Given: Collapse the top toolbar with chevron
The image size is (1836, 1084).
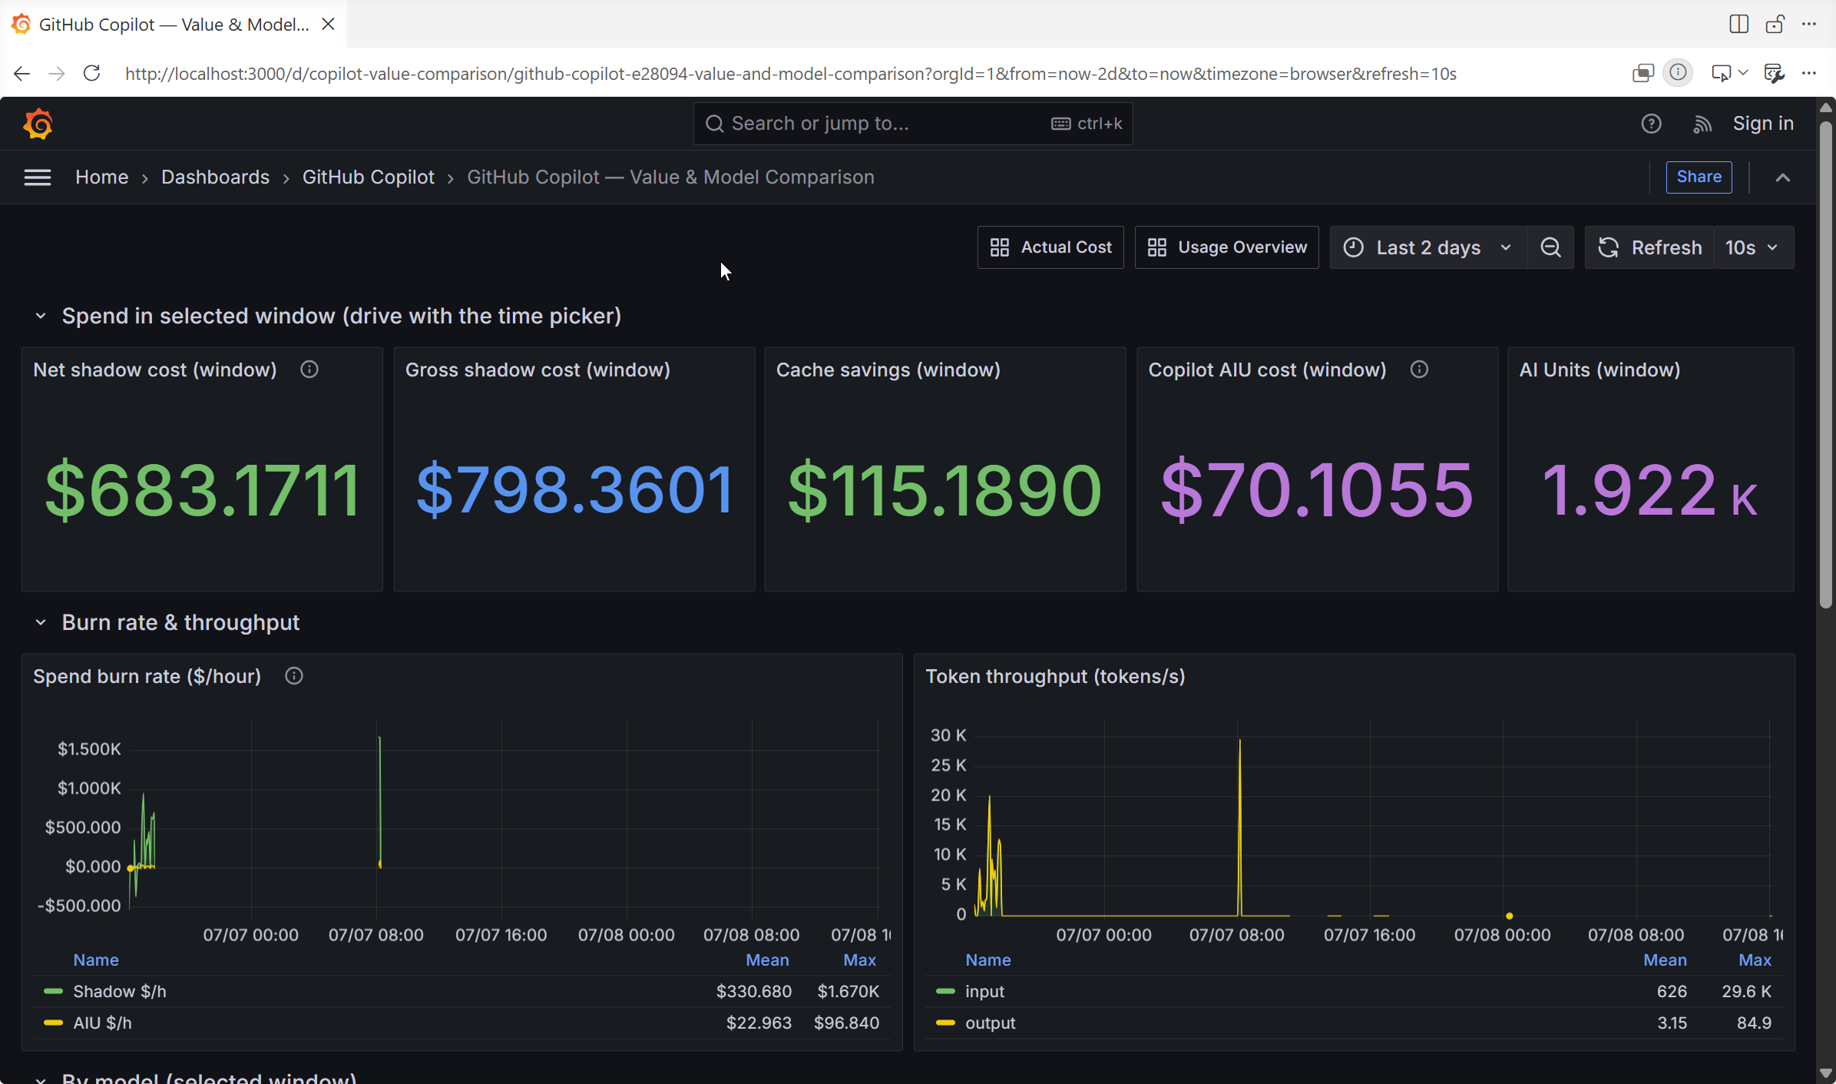Looking at the screenshot, I should [x=1782, y=177].
